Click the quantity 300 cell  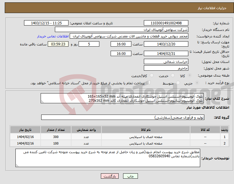click(x=56, y=137)
